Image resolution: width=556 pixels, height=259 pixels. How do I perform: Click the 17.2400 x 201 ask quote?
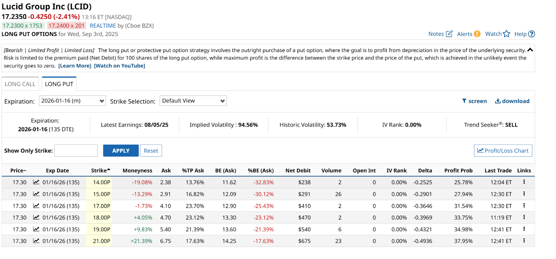click(x=66, y=26)
